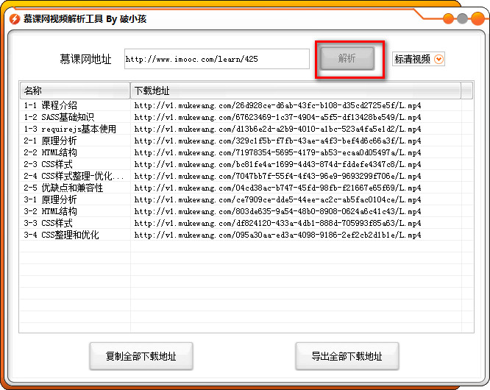Click the 解析 parse button

347,58
